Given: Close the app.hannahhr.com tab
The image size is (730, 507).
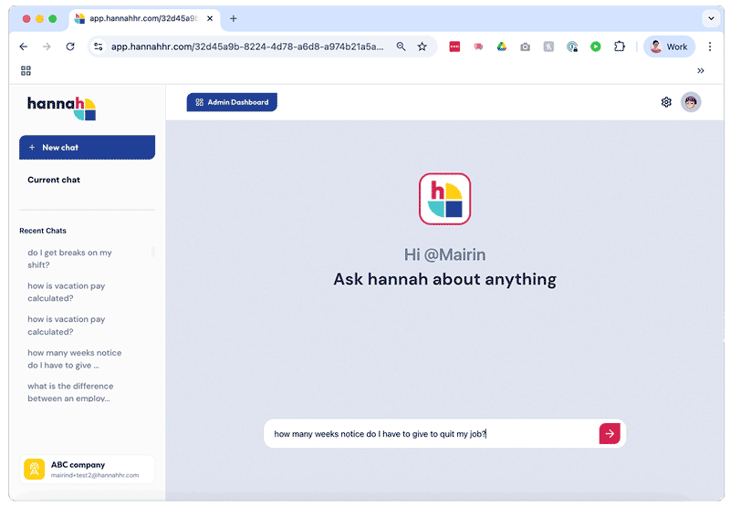Looking at the screenshot, I should pos(210,18).
